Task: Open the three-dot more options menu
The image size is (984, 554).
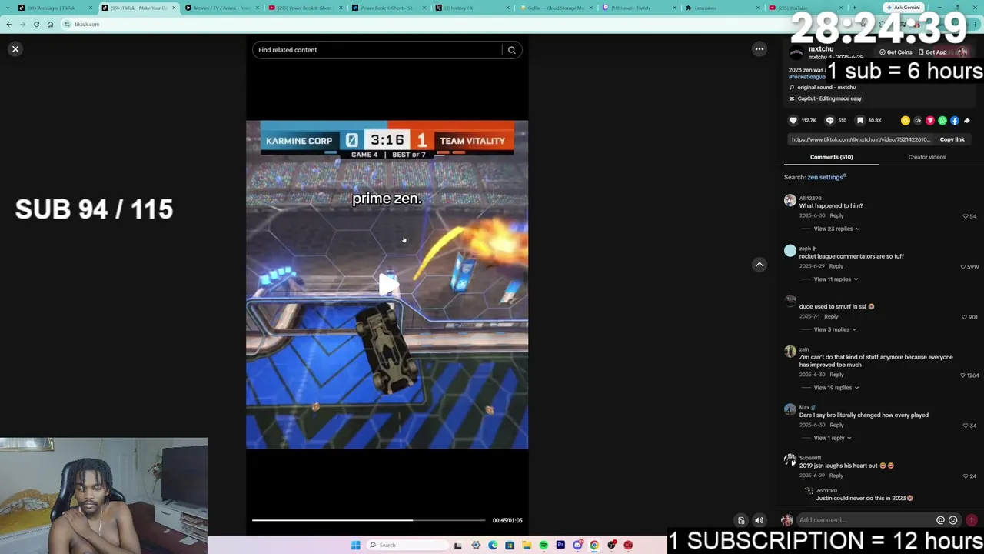Action: pyautogui.click(x=760, y=49)
